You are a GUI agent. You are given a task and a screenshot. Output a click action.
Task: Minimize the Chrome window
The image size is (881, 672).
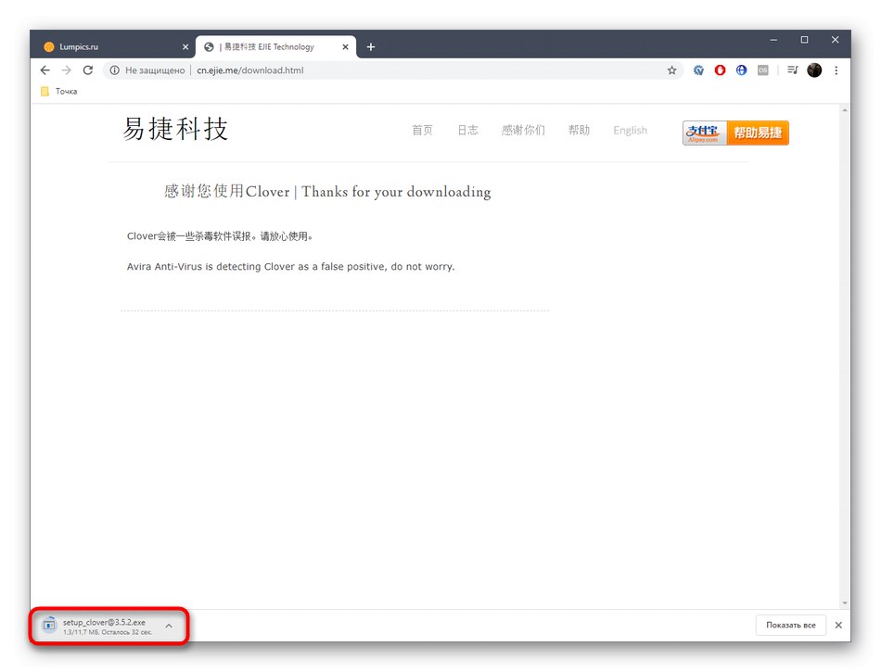click(773, 40)
